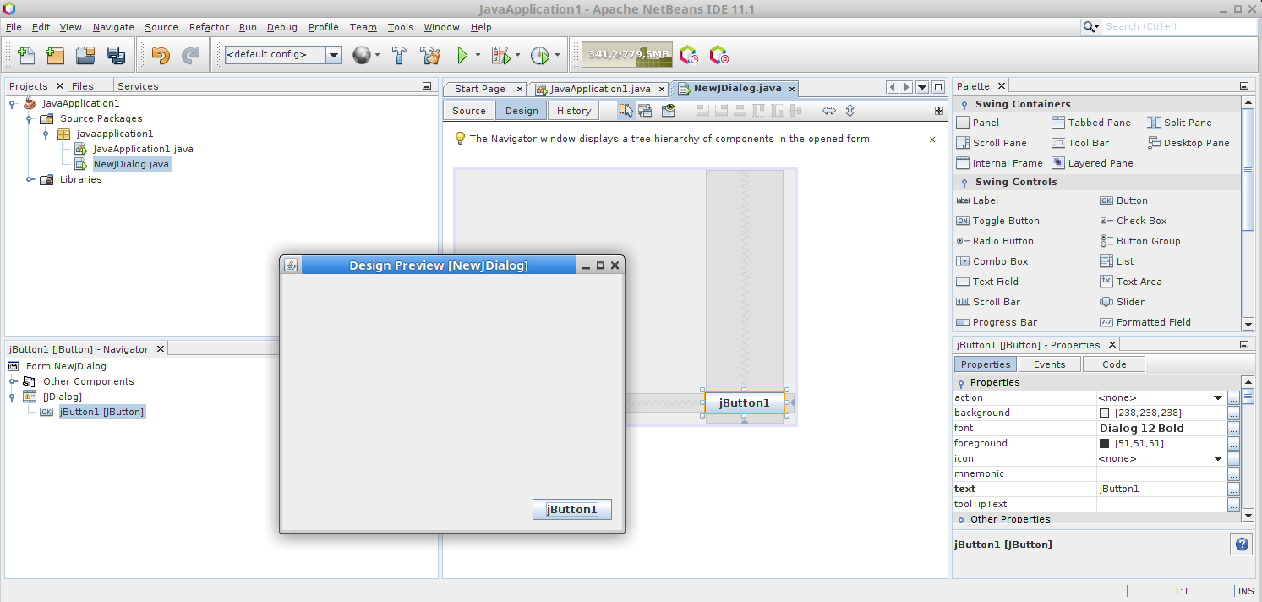This screenshot has width=1262, height=602.
Task: Click the Java icon in Design Preview titlebar
Action: tap(291, 265)
